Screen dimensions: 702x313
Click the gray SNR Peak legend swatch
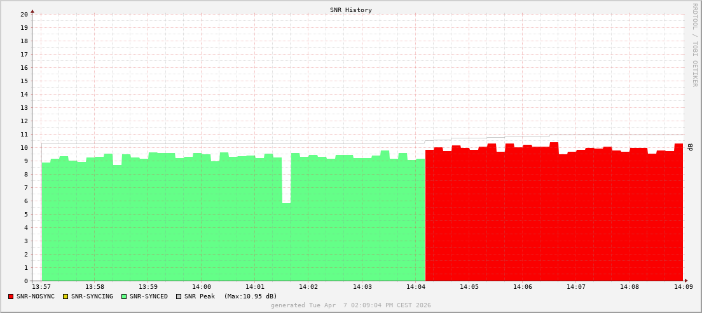pos(178,296)
